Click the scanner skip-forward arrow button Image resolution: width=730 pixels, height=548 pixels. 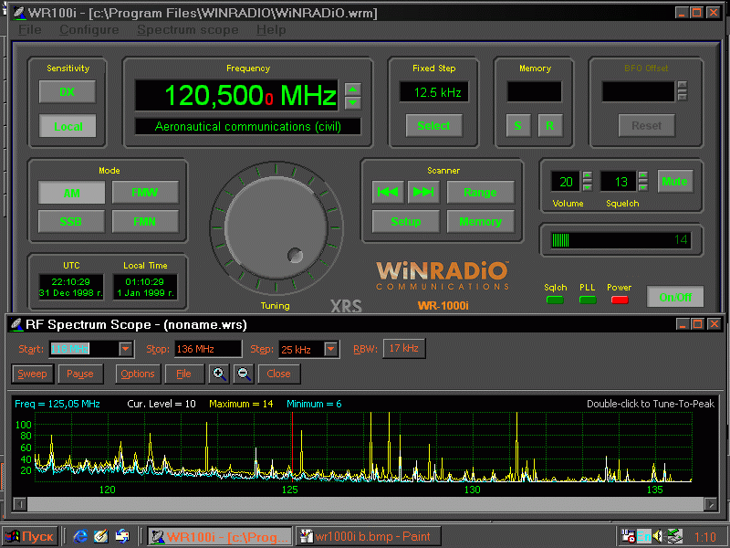point(422,192)
